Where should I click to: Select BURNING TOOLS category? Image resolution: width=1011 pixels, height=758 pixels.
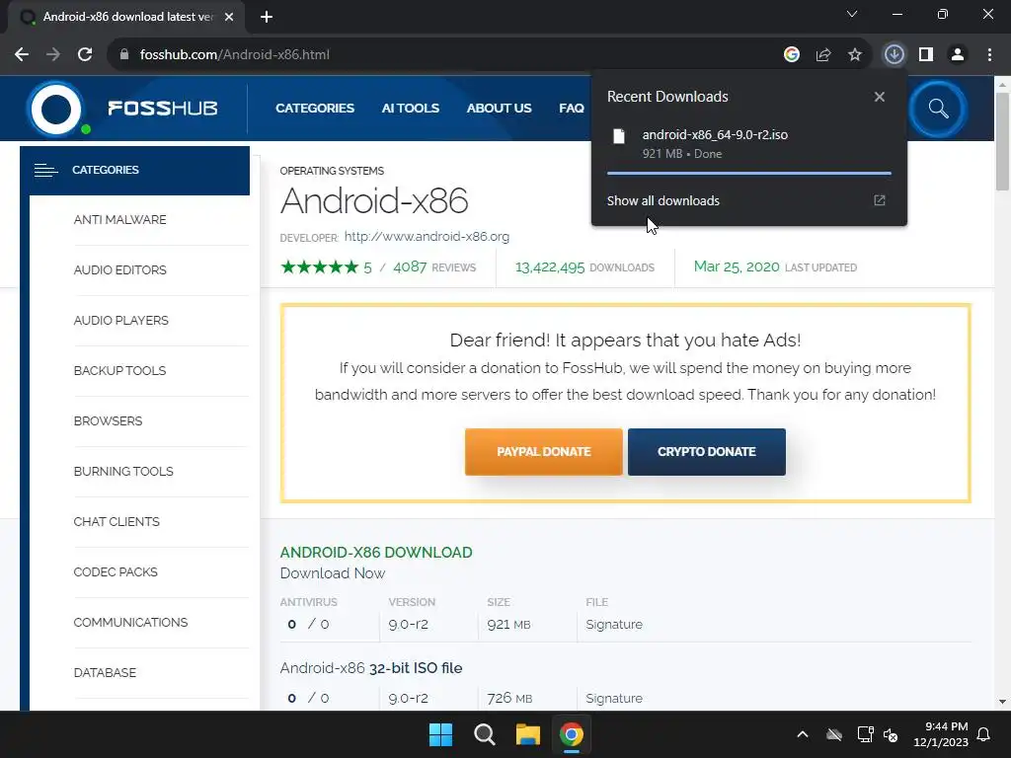point(123,471)
